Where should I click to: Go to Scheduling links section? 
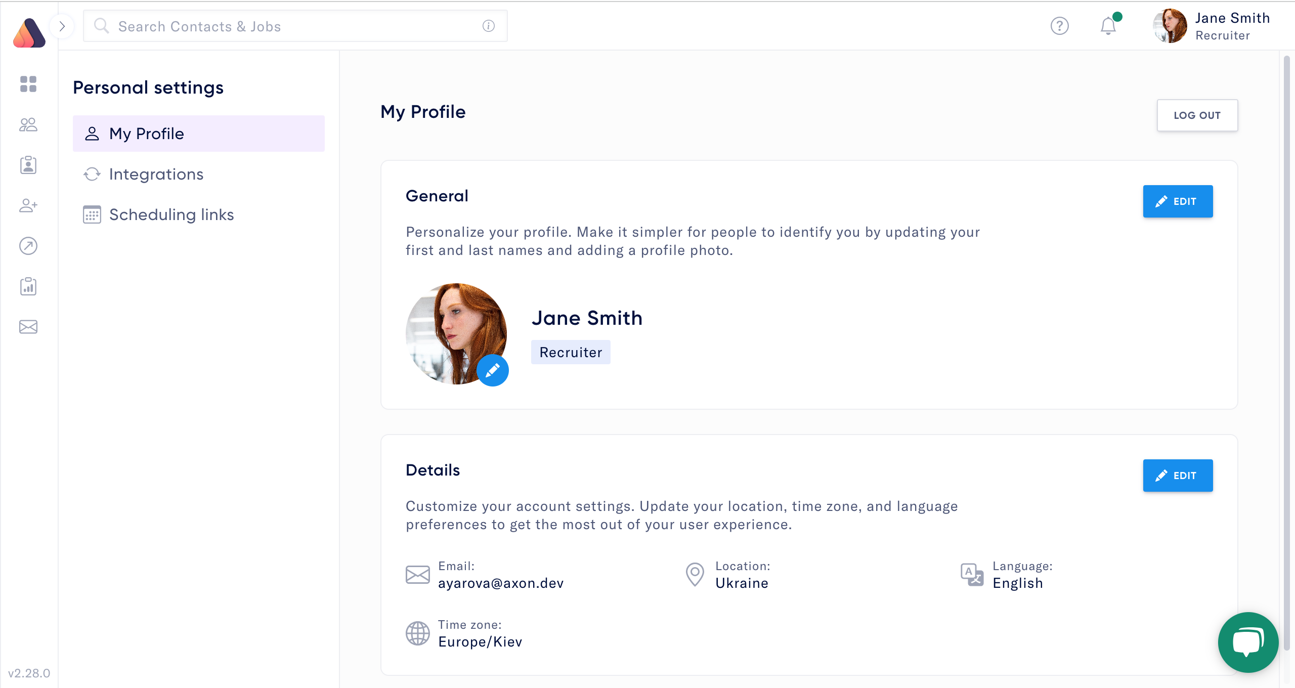171,214
